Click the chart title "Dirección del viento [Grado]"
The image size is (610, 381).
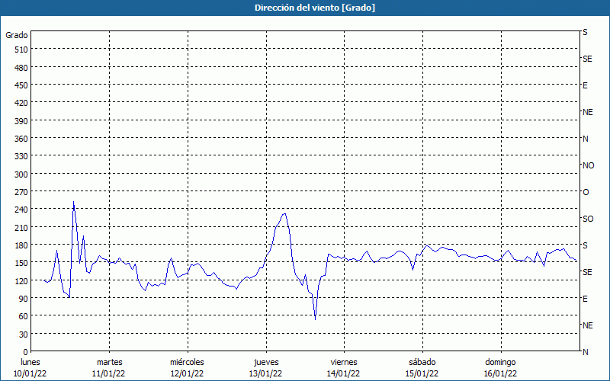pyautogui.click(x=315, y=8)
